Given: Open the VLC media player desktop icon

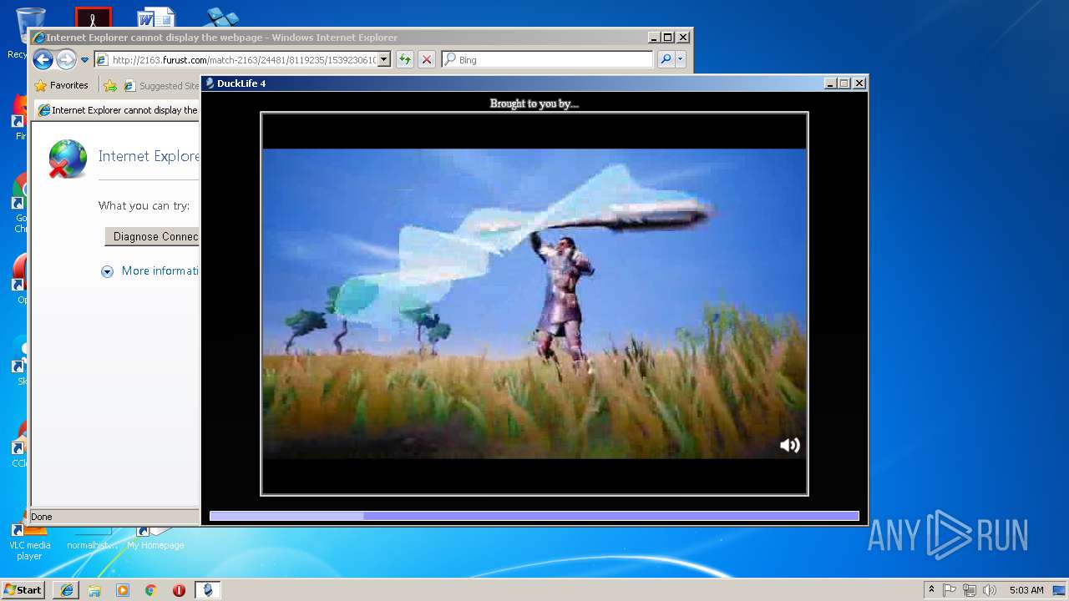Looking at the screenshot, I should [x=29, y=541].
